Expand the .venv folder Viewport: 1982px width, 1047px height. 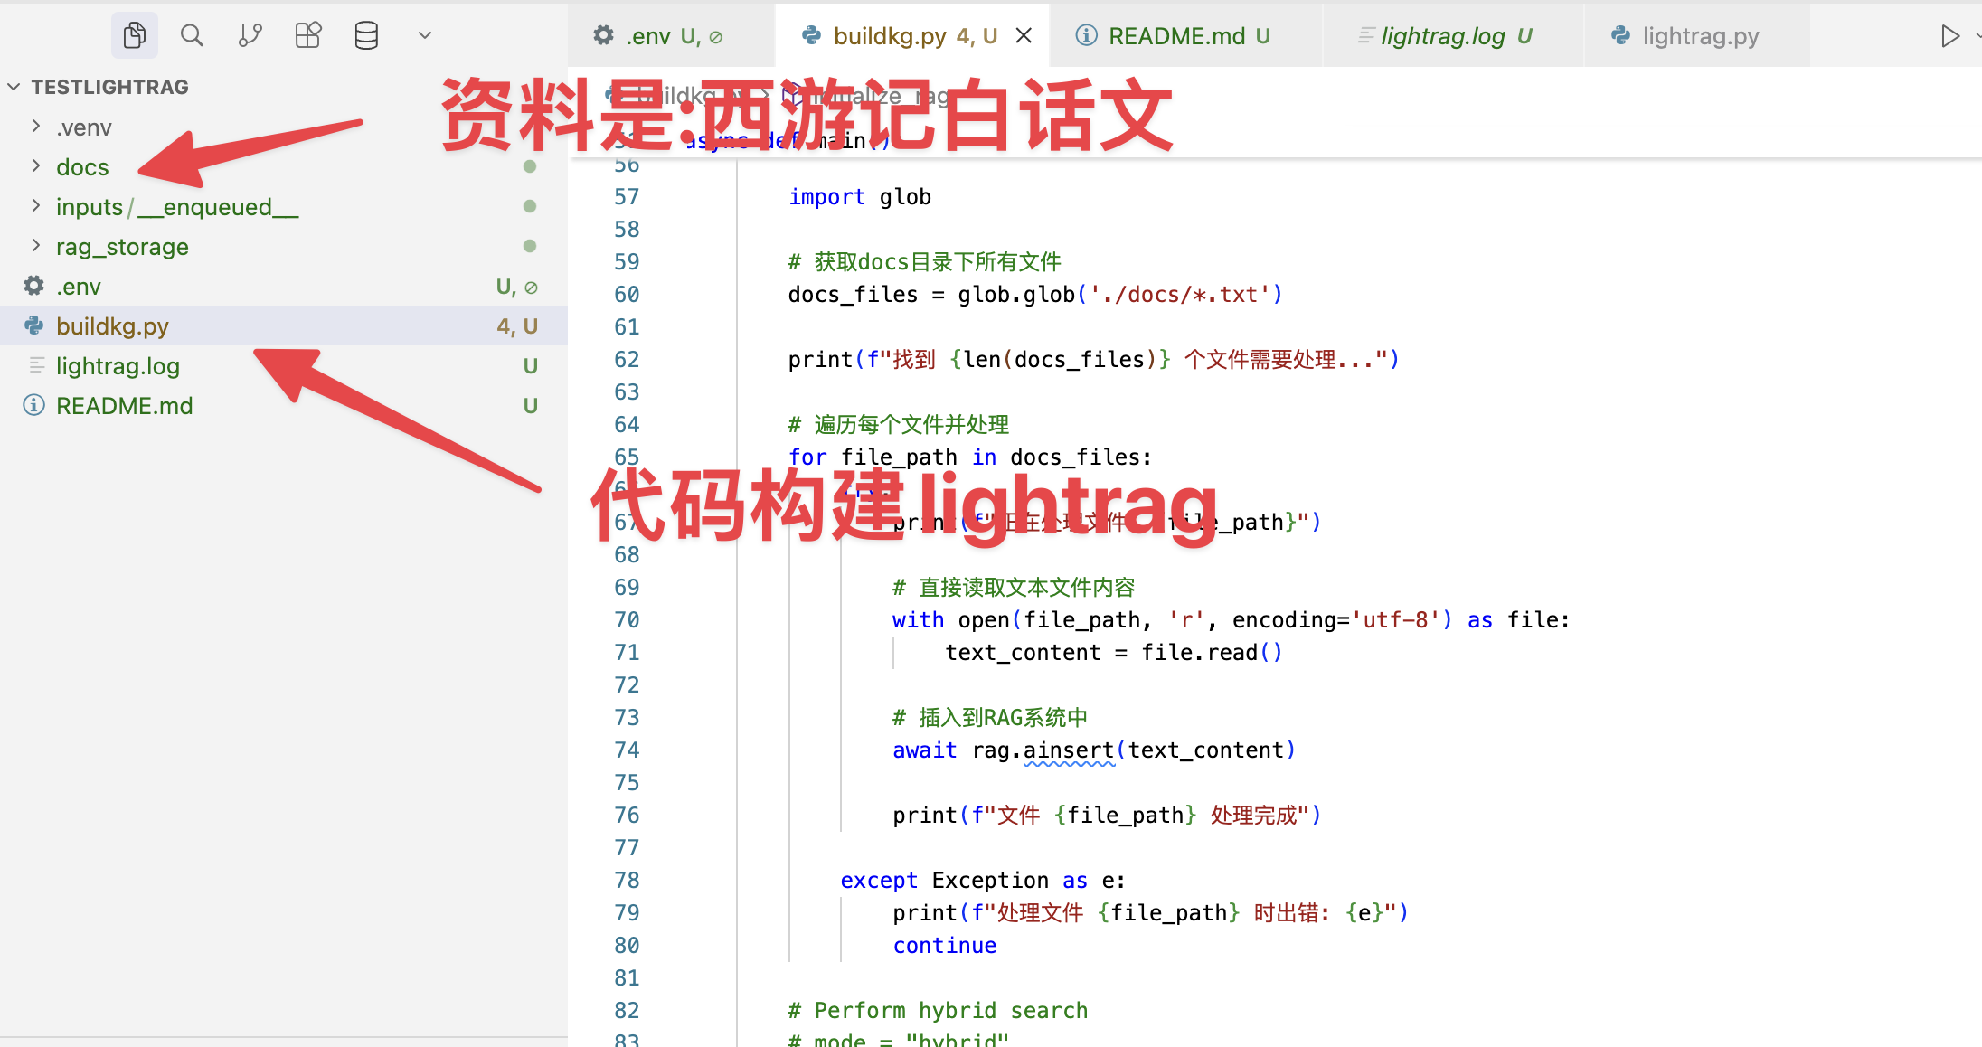(83, 127)
